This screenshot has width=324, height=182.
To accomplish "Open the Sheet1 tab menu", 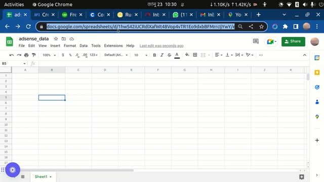I will (51, 177).
